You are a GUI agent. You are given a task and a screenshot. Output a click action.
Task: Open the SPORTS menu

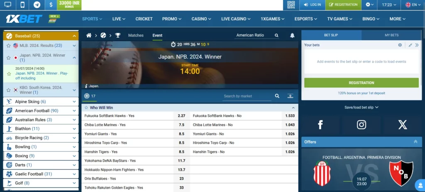pos(92,19)
